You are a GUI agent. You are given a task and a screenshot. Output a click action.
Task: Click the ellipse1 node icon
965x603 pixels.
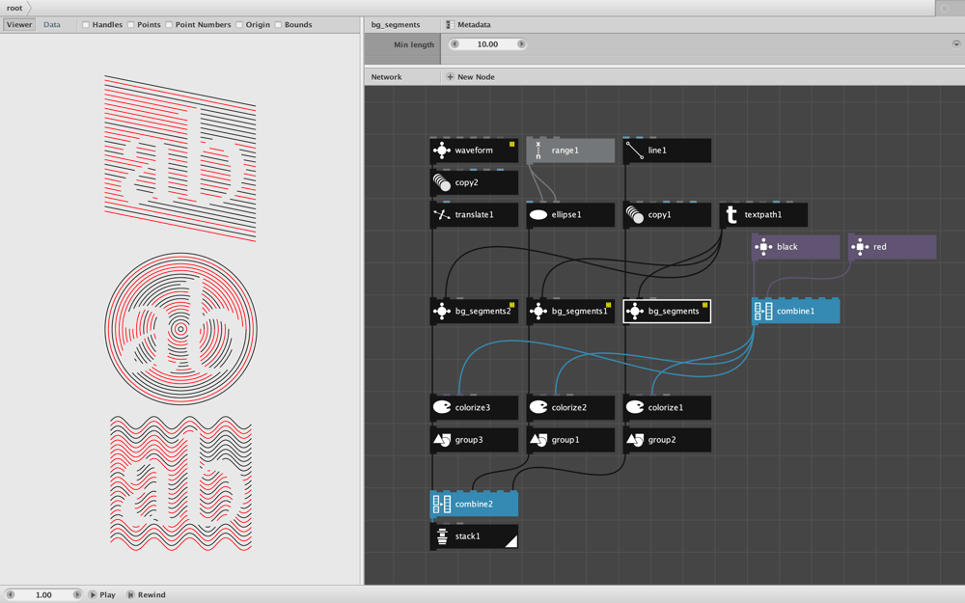[x=538, y=215]
